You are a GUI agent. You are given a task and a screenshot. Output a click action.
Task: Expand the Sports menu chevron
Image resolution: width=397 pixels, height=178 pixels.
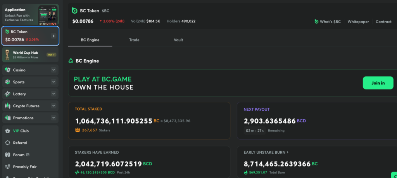[x=54, y=82]
